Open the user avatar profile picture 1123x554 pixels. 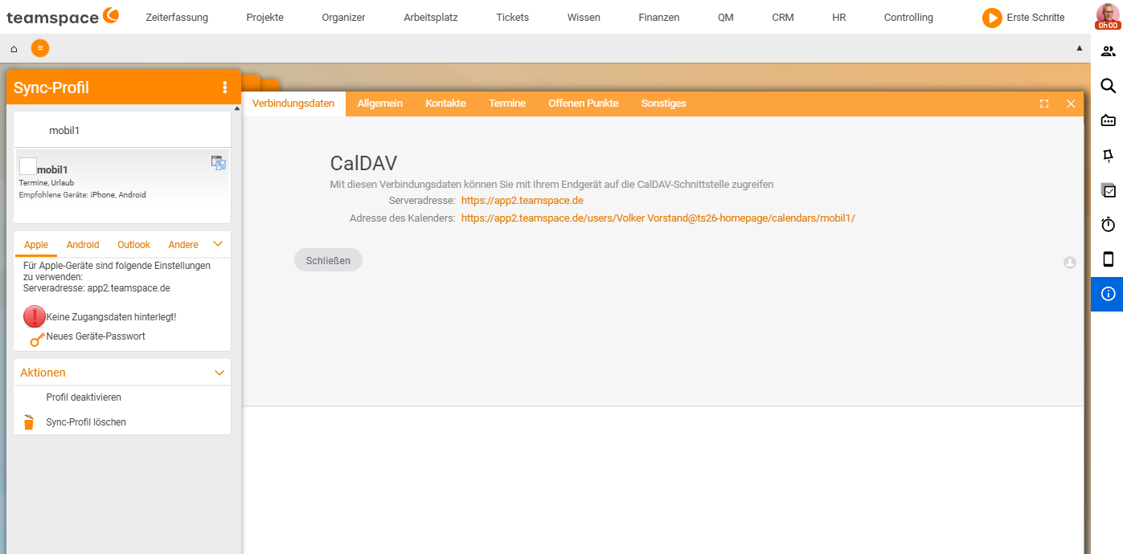pos(1108,16)
